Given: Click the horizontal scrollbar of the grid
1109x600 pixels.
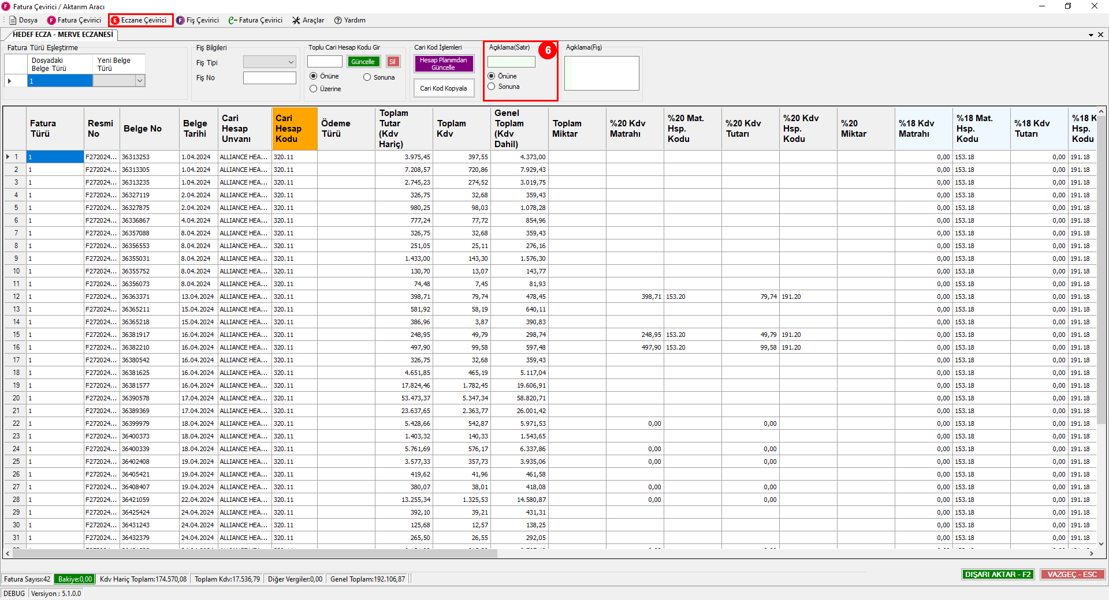Looking at the screenshot, I should [255, 553].
